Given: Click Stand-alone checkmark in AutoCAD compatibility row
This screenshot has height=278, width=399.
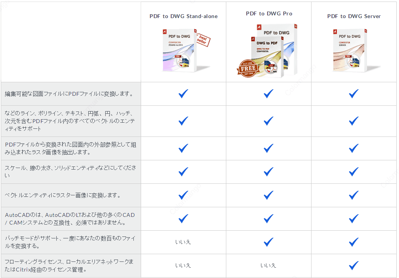Looking at the screenshot, I should point(183,218).
